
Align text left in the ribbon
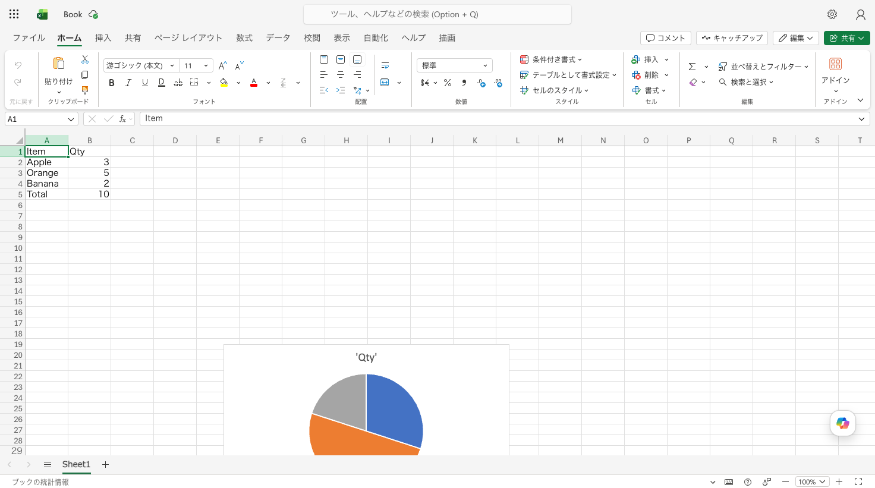324,75
